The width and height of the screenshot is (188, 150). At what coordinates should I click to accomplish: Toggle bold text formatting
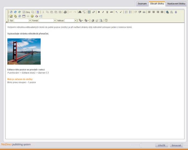[x=99, y=12]
